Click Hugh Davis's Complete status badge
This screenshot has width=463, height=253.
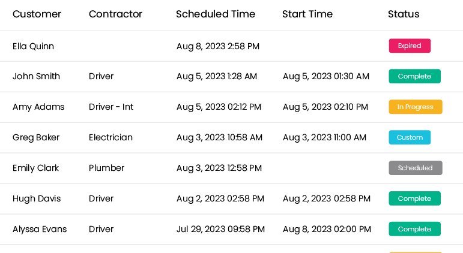coord(414,198)
